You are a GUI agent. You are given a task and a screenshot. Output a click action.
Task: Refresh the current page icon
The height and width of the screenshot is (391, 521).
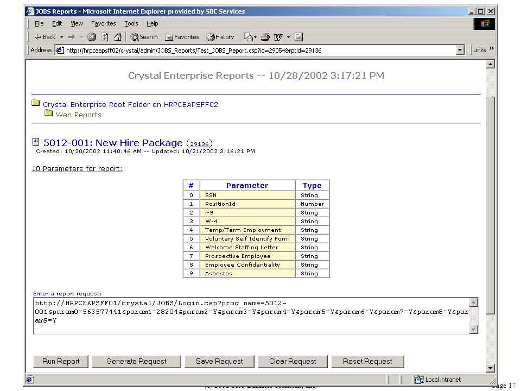click(105, 37)
